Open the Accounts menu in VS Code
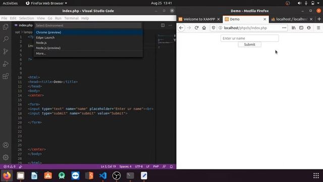Image resolution: width=323 pixels, height=182 pixels. pos(6,145)
